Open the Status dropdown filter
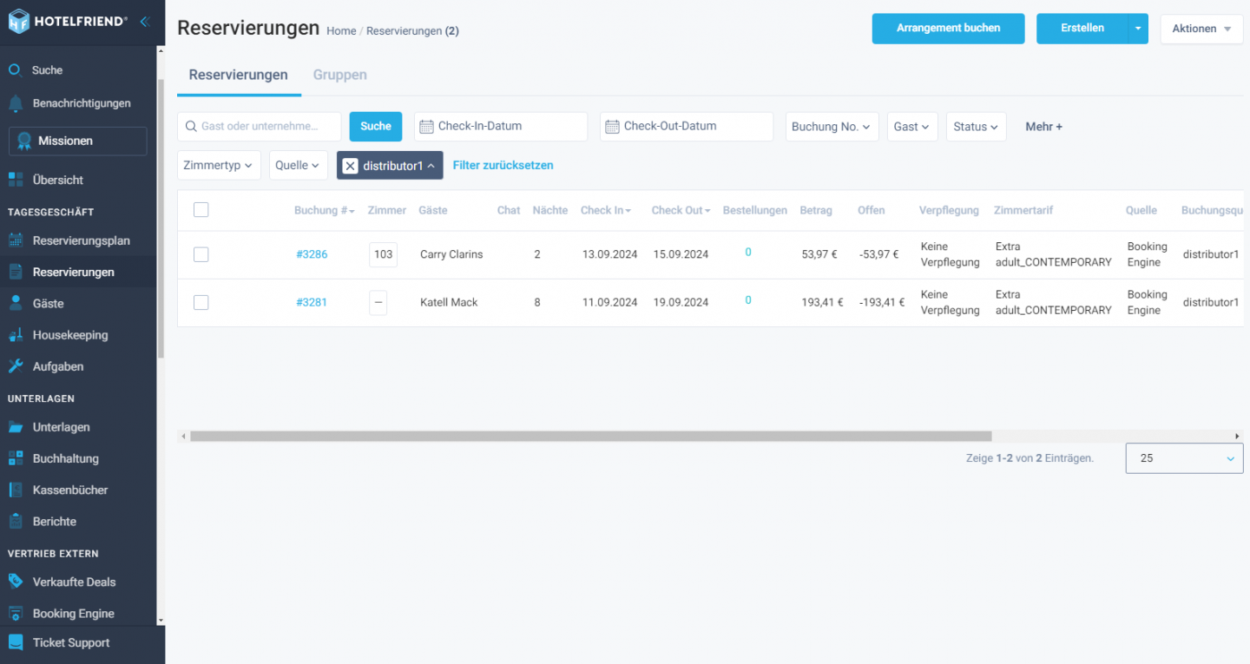The height and width of the screenshot is (664, 1250). point(977,127)
